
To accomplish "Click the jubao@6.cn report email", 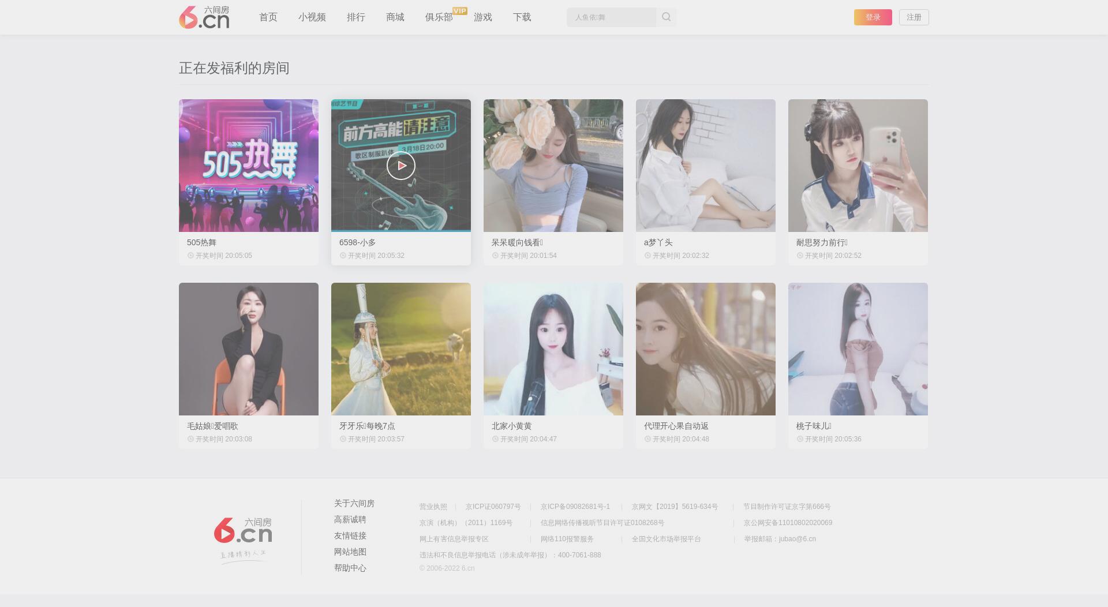I will (798, 539).
